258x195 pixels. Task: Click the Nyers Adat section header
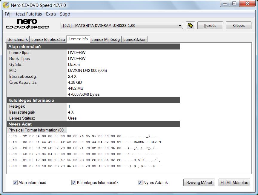click(x=93, y=124)
